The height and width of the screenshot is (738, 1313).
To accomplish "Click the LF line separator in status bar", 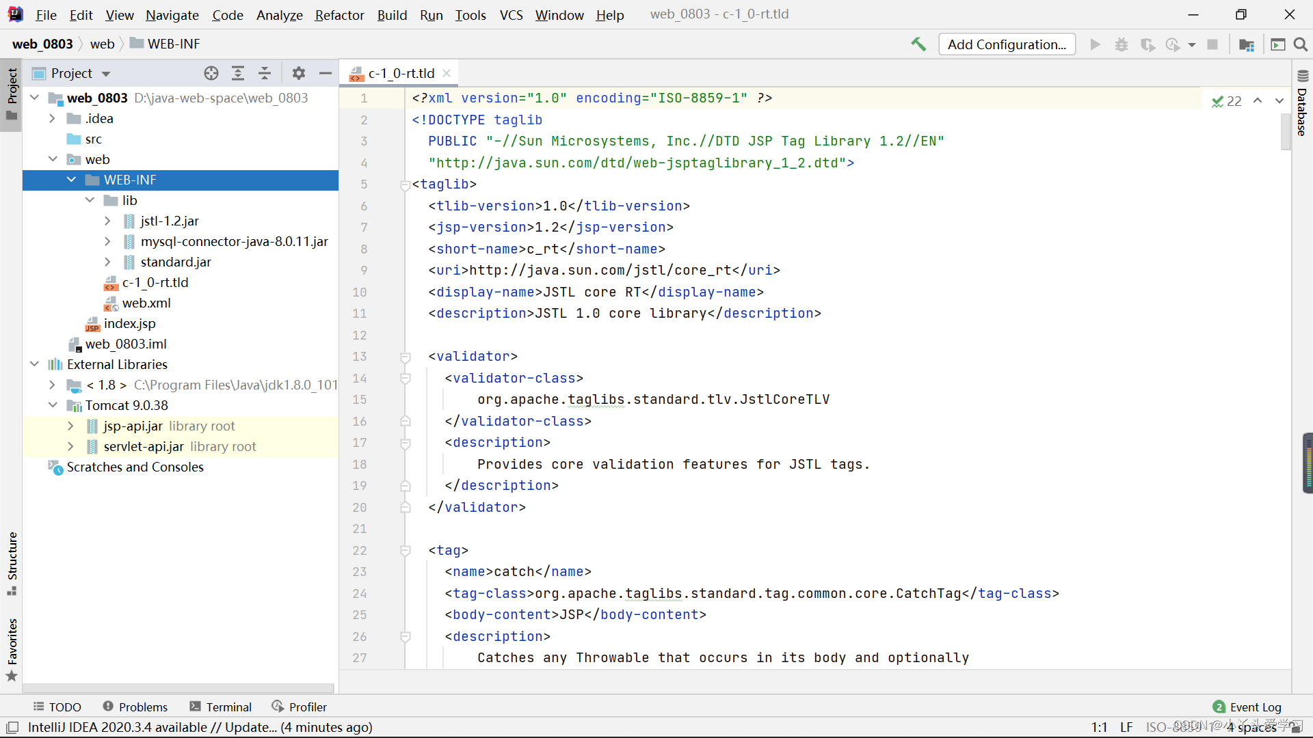I will coord(1126,727).
